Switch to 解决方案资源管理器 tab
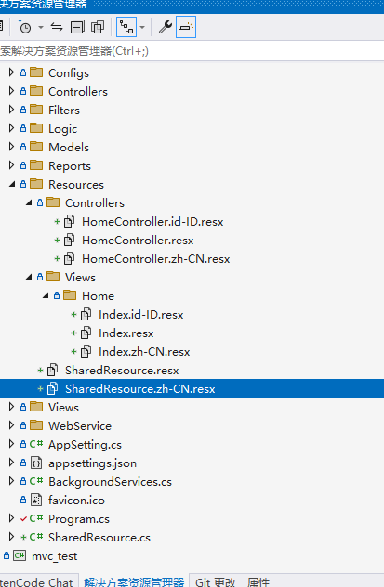 coord(134,581)
